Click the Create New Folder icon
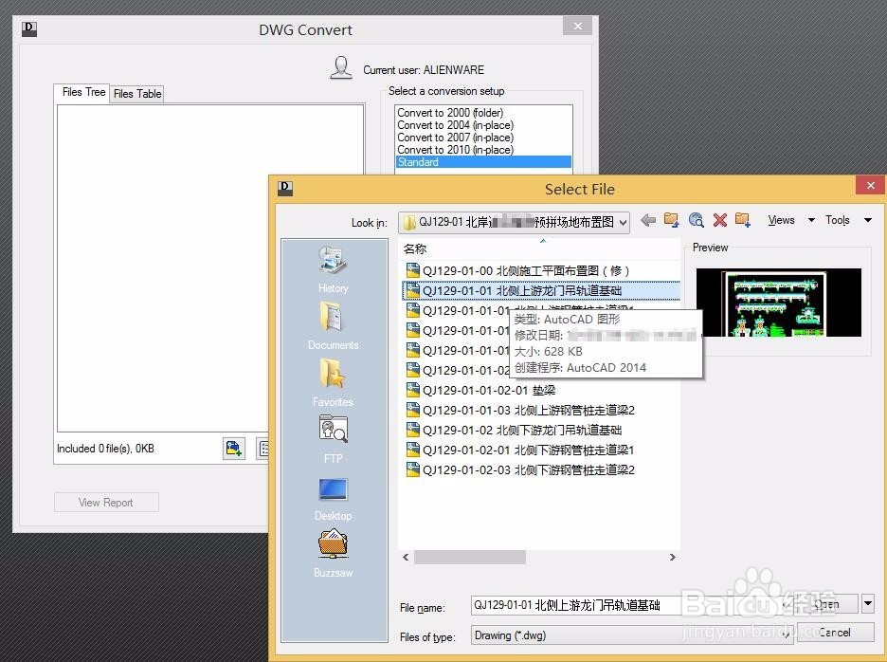 [744, 219]
